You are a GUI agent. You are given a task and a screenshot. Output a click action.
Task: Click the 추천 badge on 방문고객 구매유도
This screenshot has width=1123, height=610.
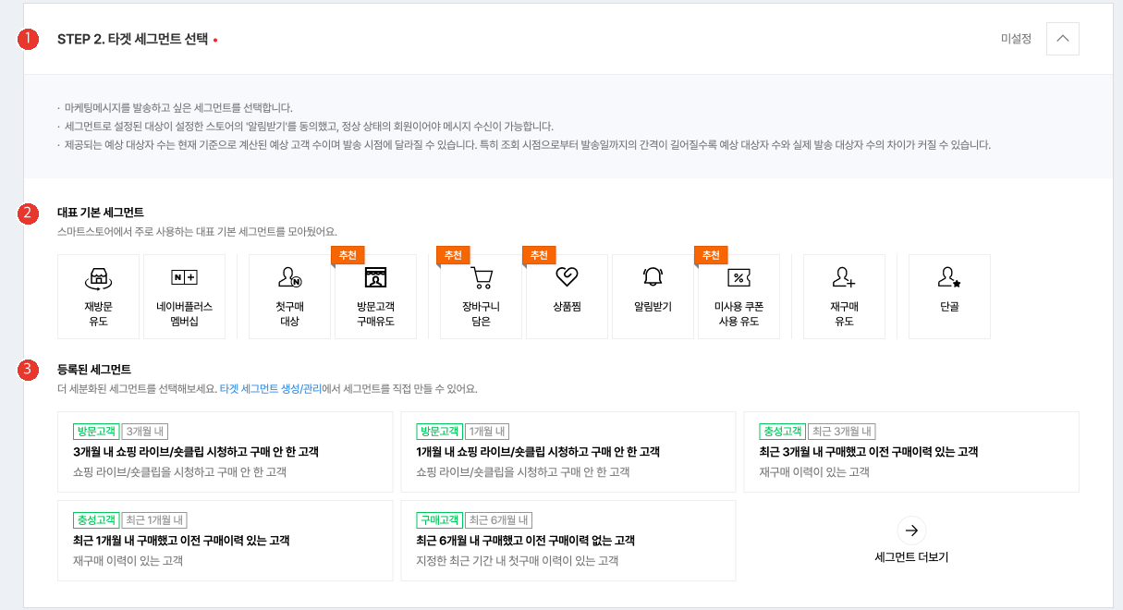tap(348, 254)
